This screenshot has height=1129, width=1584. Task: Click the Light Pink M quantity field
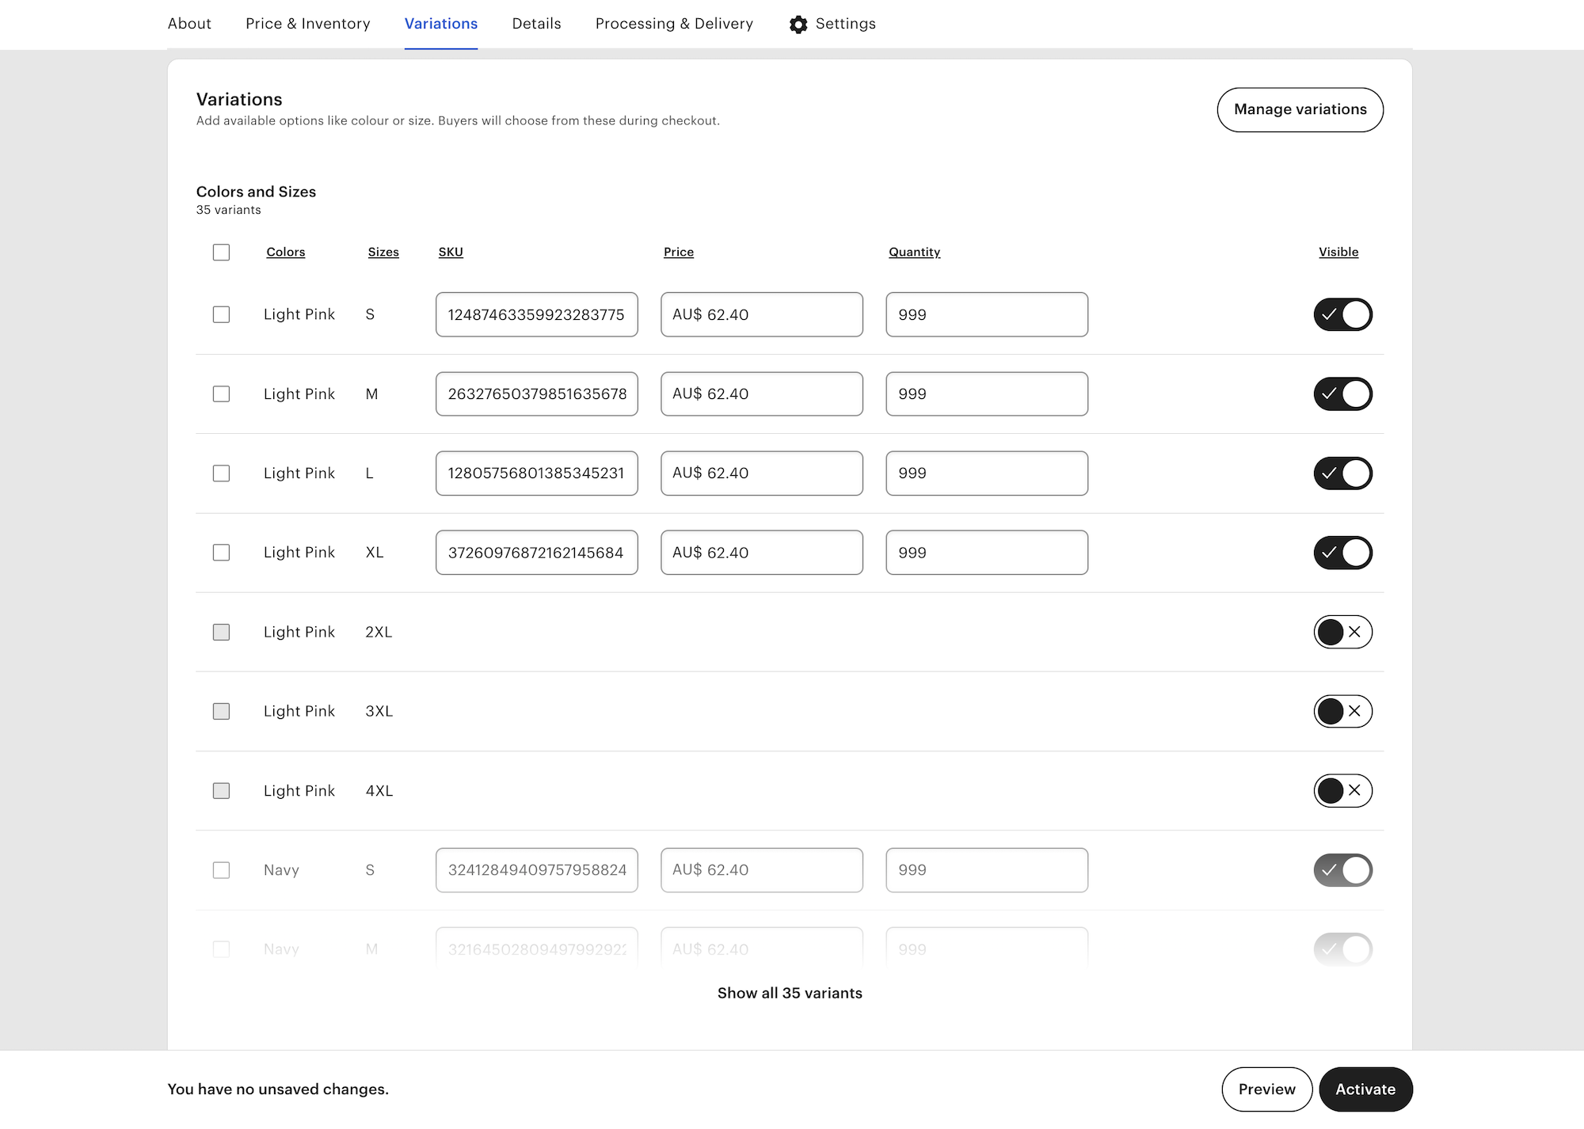(986, 393)
